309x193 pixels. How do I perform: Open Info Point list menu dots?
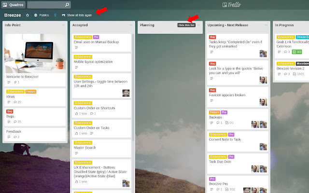pyautogui.click(x=63, y=25)
